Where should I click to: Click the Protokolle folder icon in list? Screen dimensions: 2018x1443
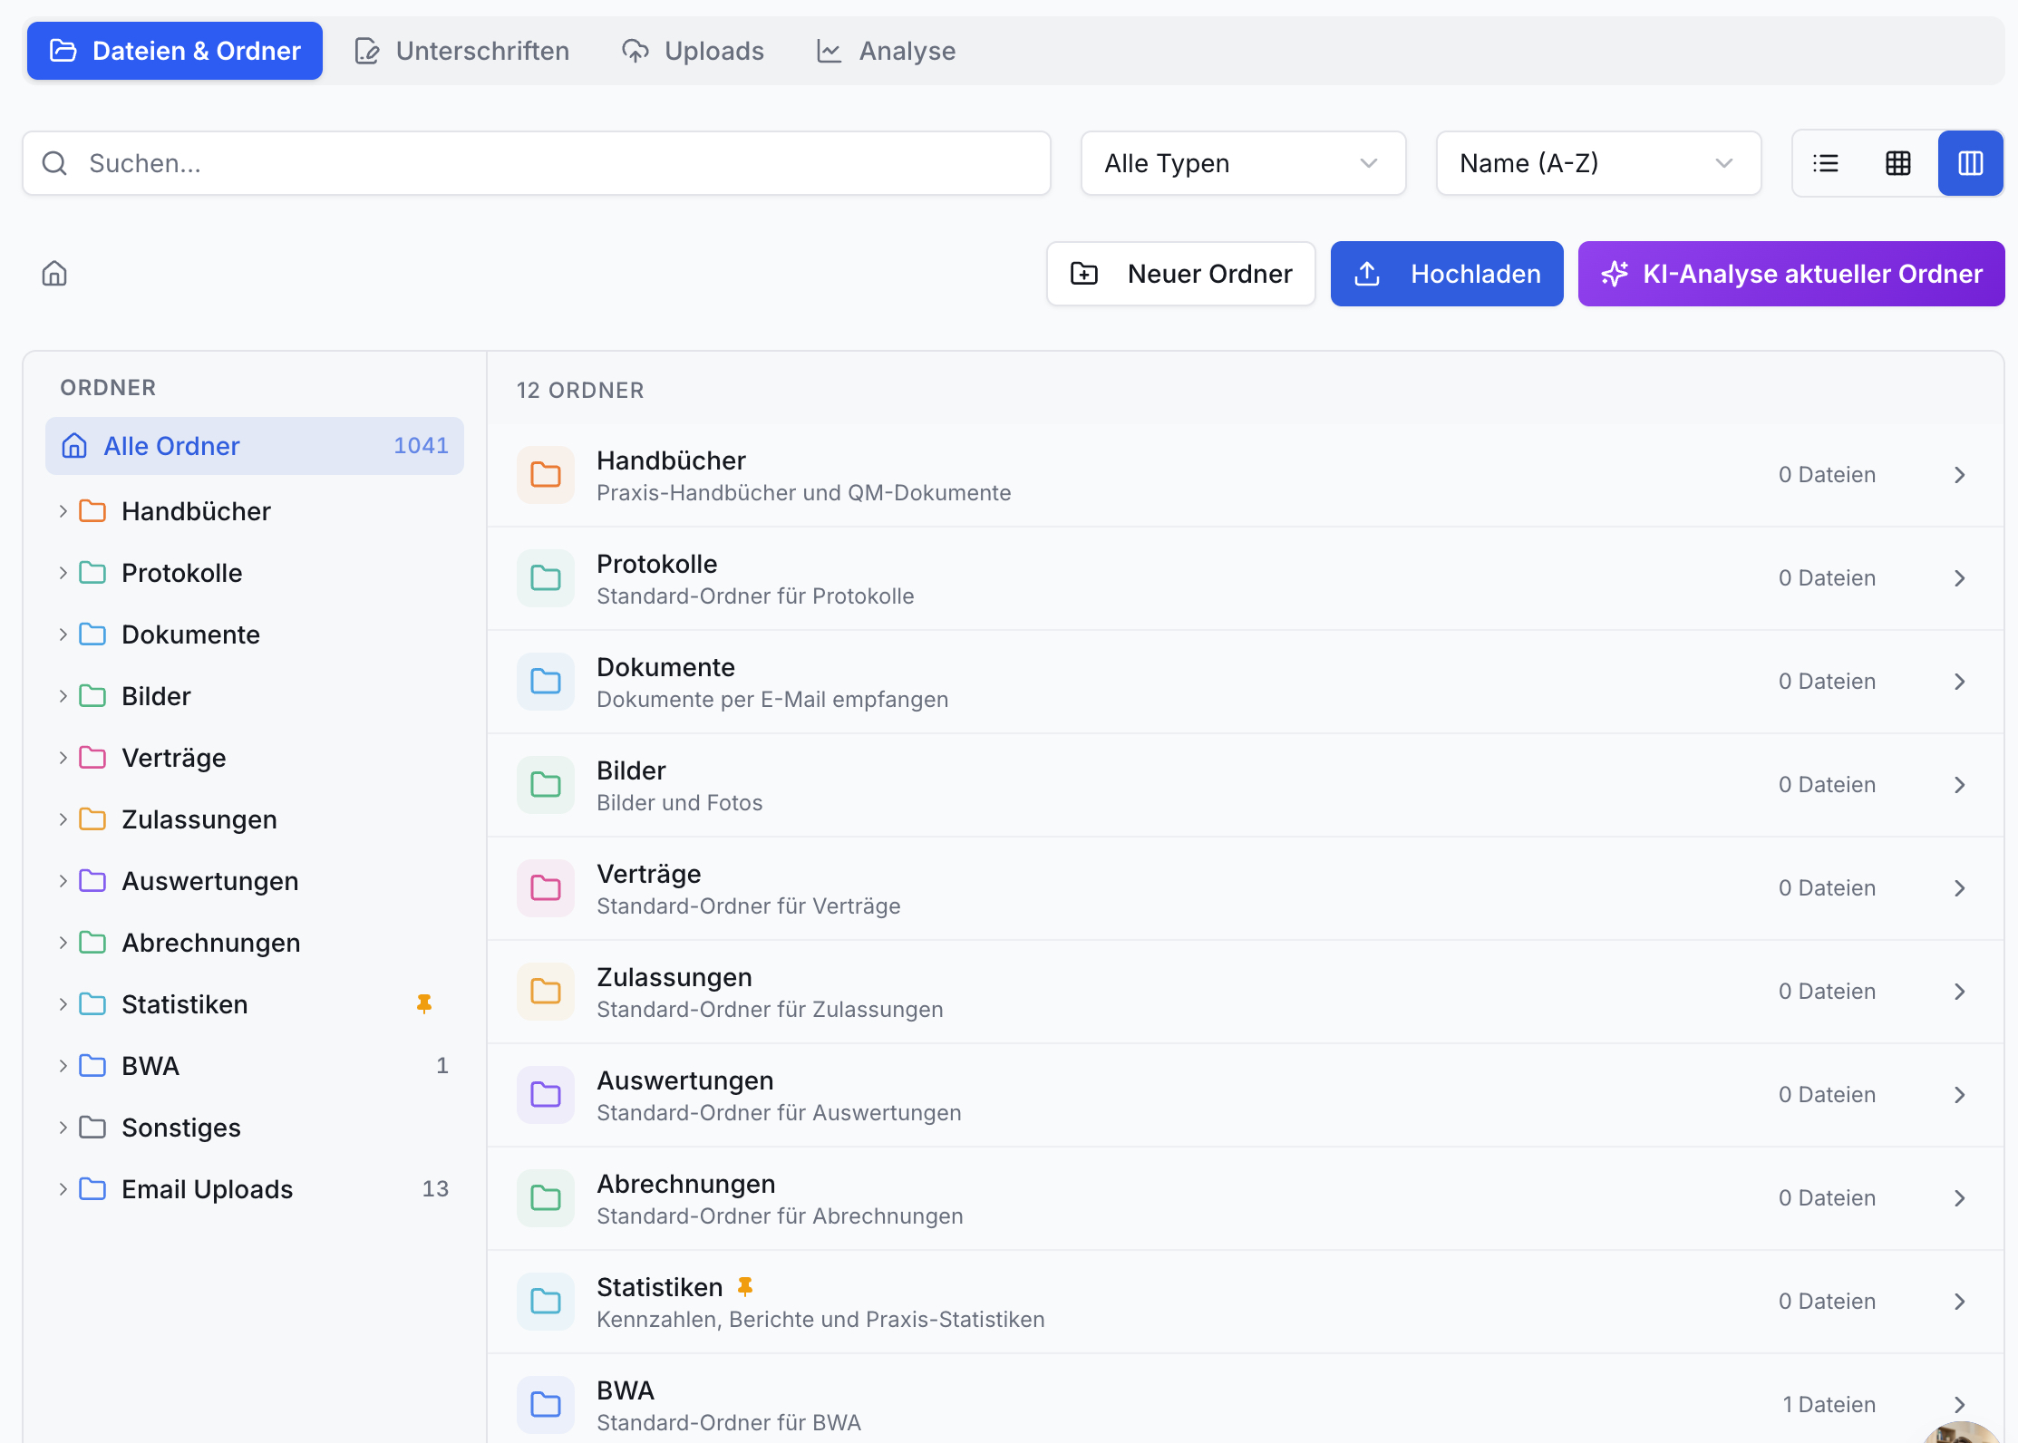pos(546,578)
